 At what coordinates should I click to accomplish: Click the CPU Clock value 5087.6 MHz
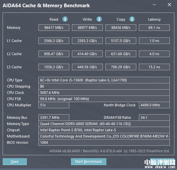click(104, 93)
